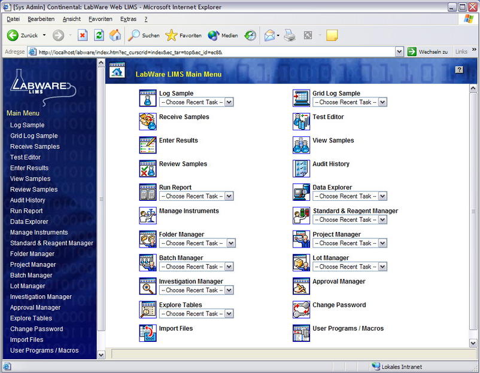Click main panel scrollbar down arrow
Screen dimensions: 480x373
473,343
